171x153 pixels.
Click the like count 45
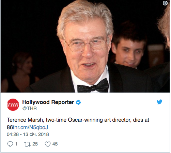pos(55,144)
